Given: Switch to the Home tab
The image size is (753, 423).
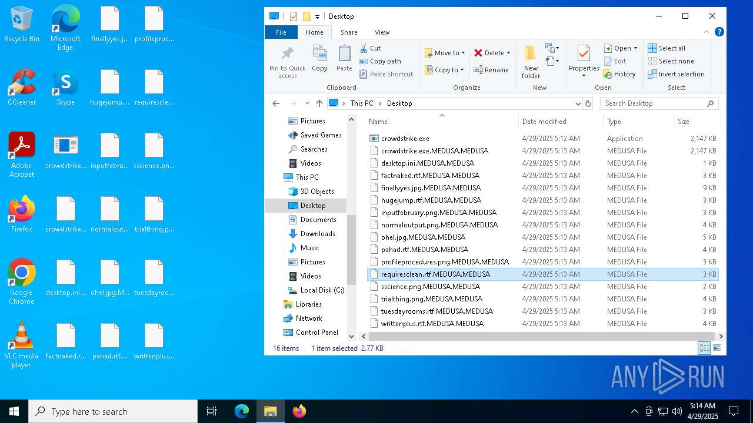Looking at the screenshot, I should (x=314, y=32).
